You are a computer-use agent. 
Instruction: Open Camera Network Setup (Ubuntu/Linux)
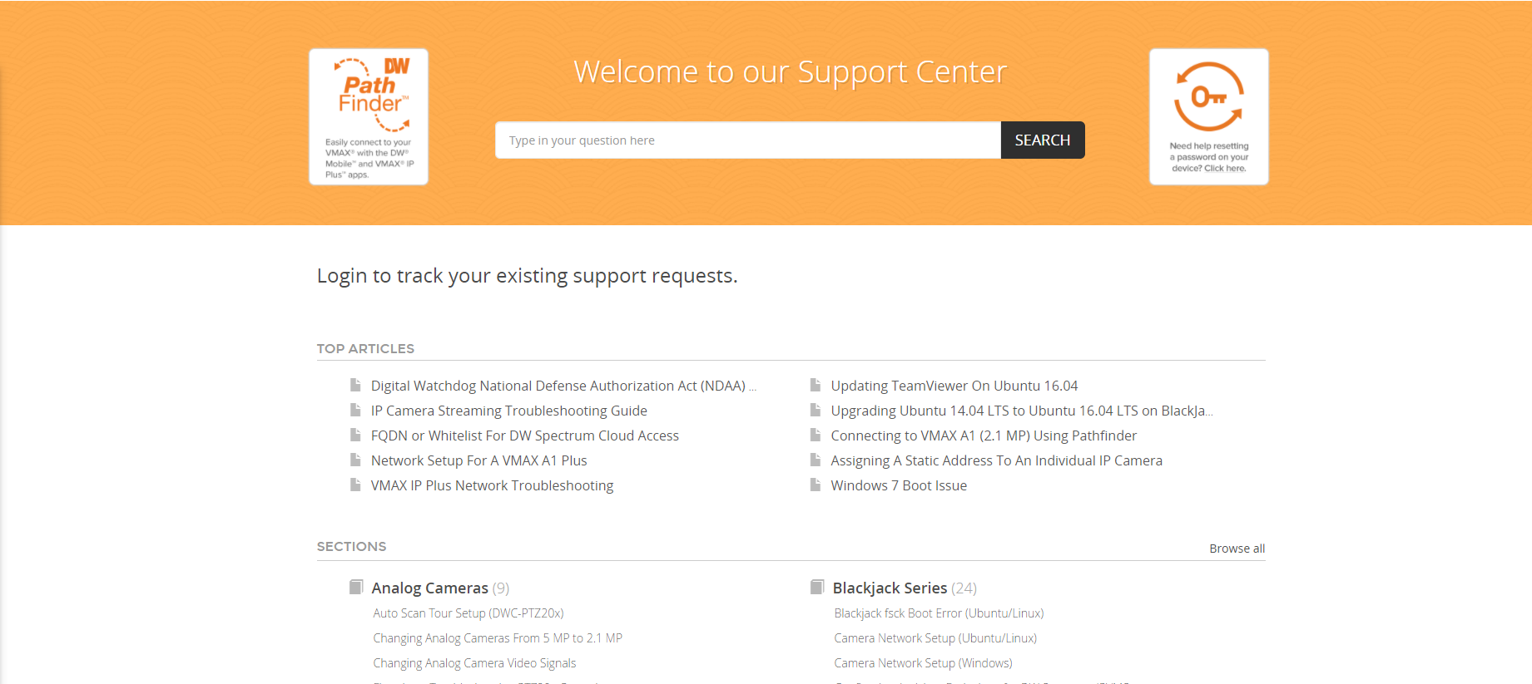click(935, 638)
